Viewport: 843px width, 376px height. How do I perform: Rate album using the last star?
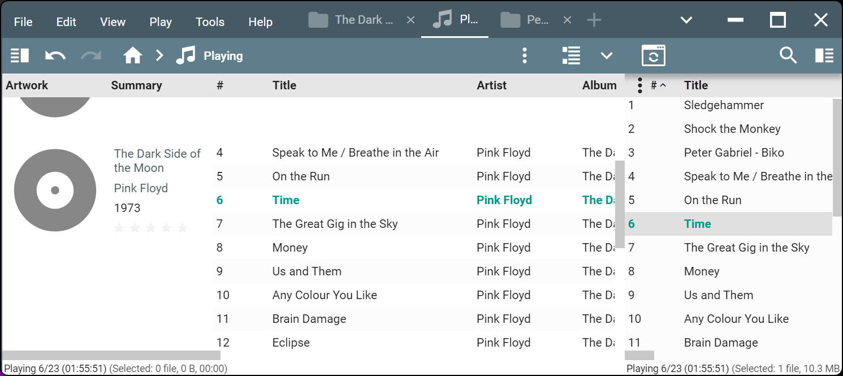(182, 228)
